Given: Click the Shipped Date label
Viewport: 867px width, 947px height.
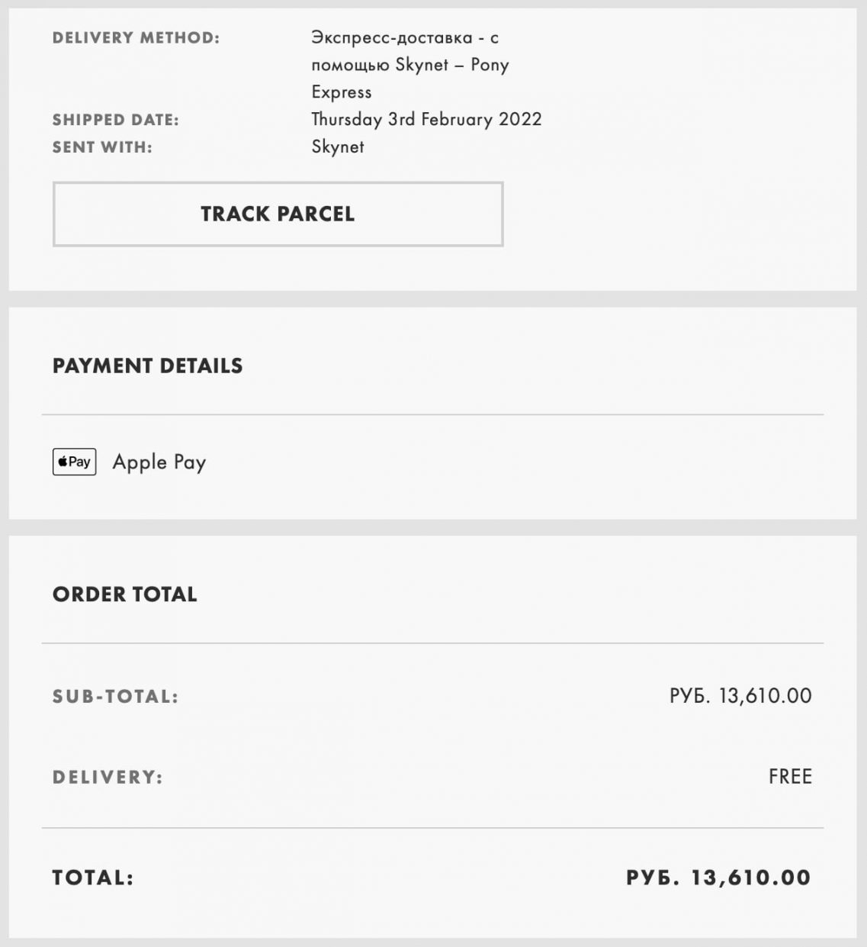Looking at the screenshot, I should click(x=115, y=120).
